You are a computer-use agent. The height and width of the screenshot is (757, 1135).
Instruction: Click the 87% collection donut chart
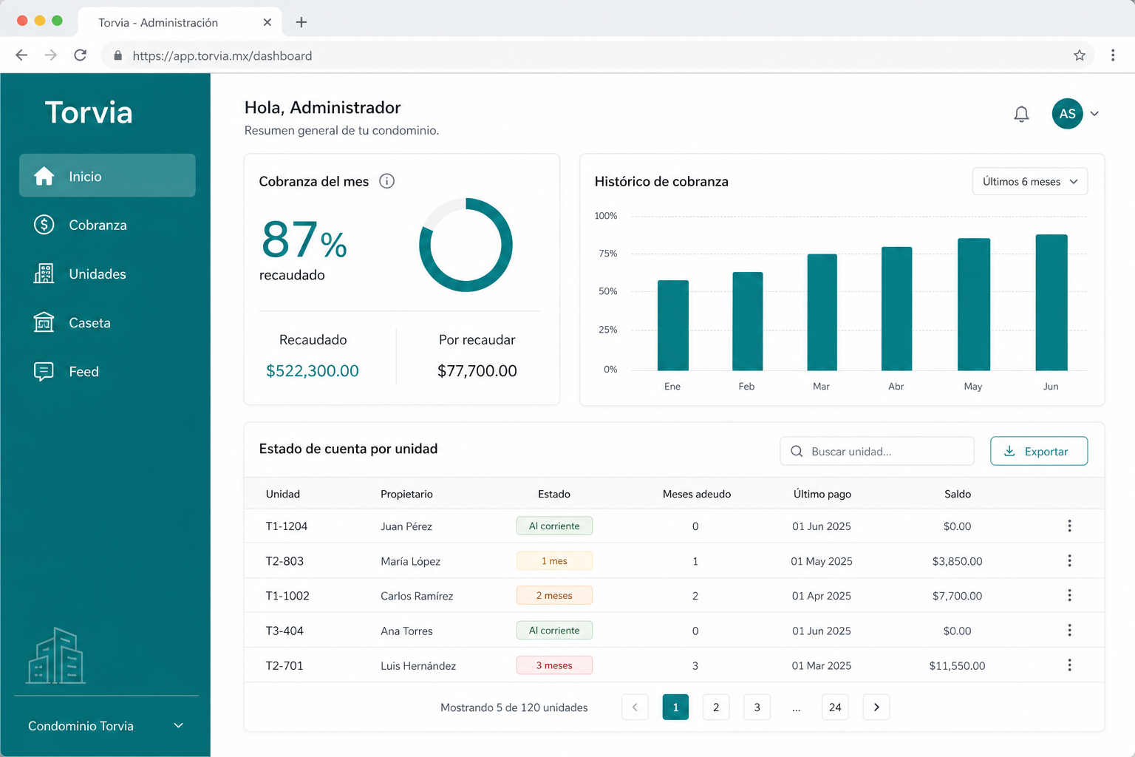click(x=466, y=245)
